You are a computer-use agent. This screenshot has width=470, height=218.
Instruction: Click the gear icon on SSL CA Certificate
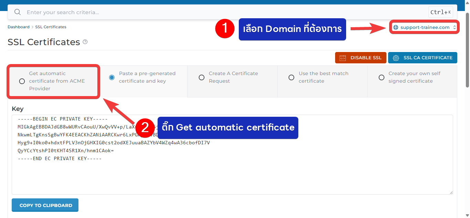tap(396, 58)
